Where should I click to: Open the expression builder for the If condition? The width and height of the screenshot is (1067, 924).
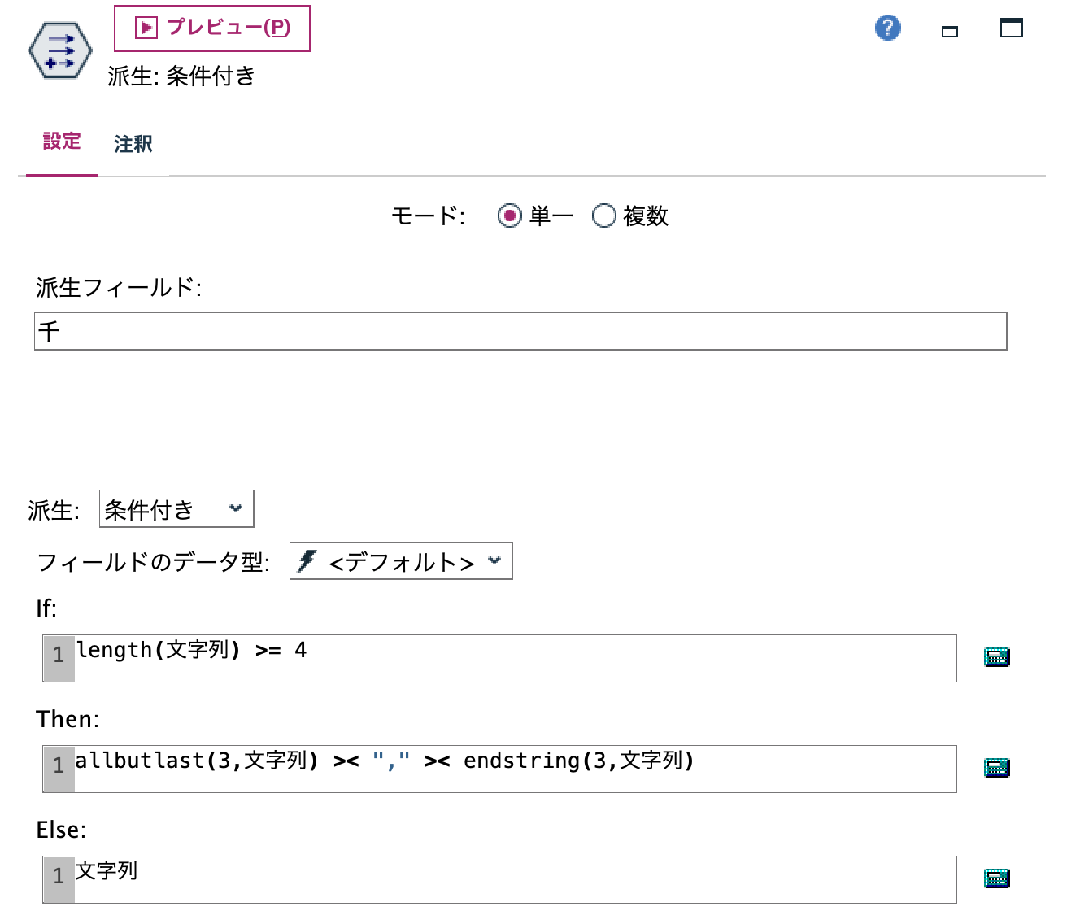[x=997, y=656]
